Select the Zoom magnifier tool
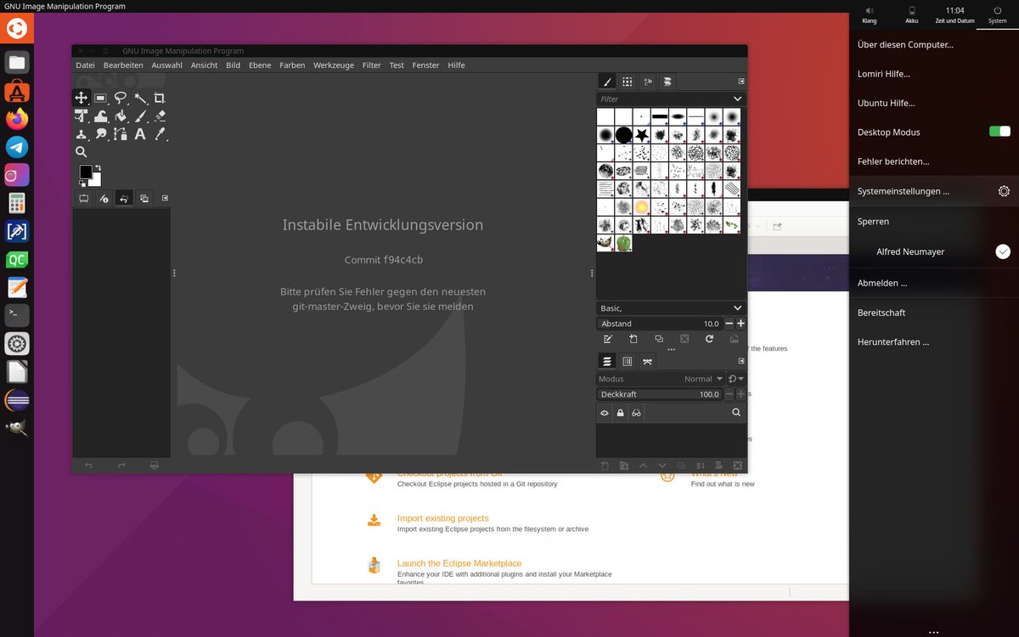 pyautogui.click(x=81, y=151)
